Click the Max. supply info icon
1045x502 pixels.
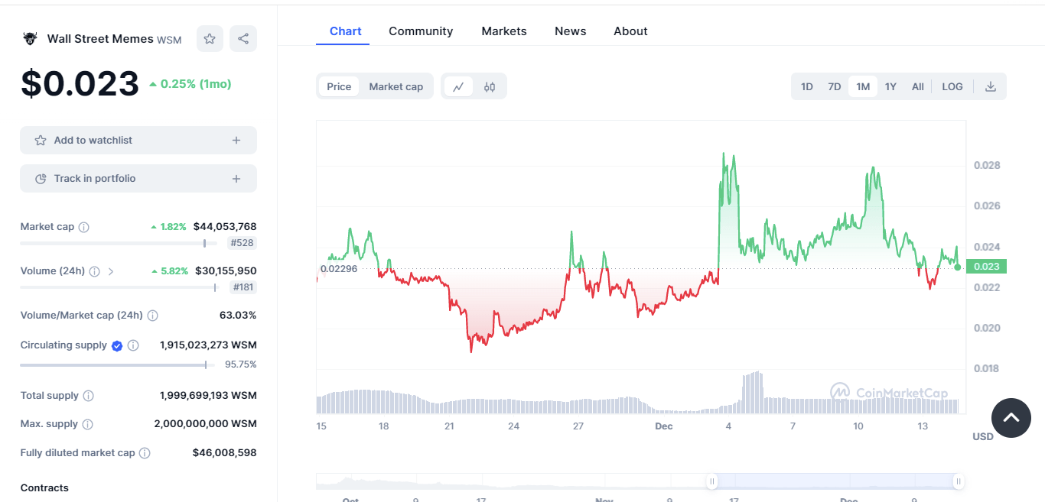[x=87, y=424]
